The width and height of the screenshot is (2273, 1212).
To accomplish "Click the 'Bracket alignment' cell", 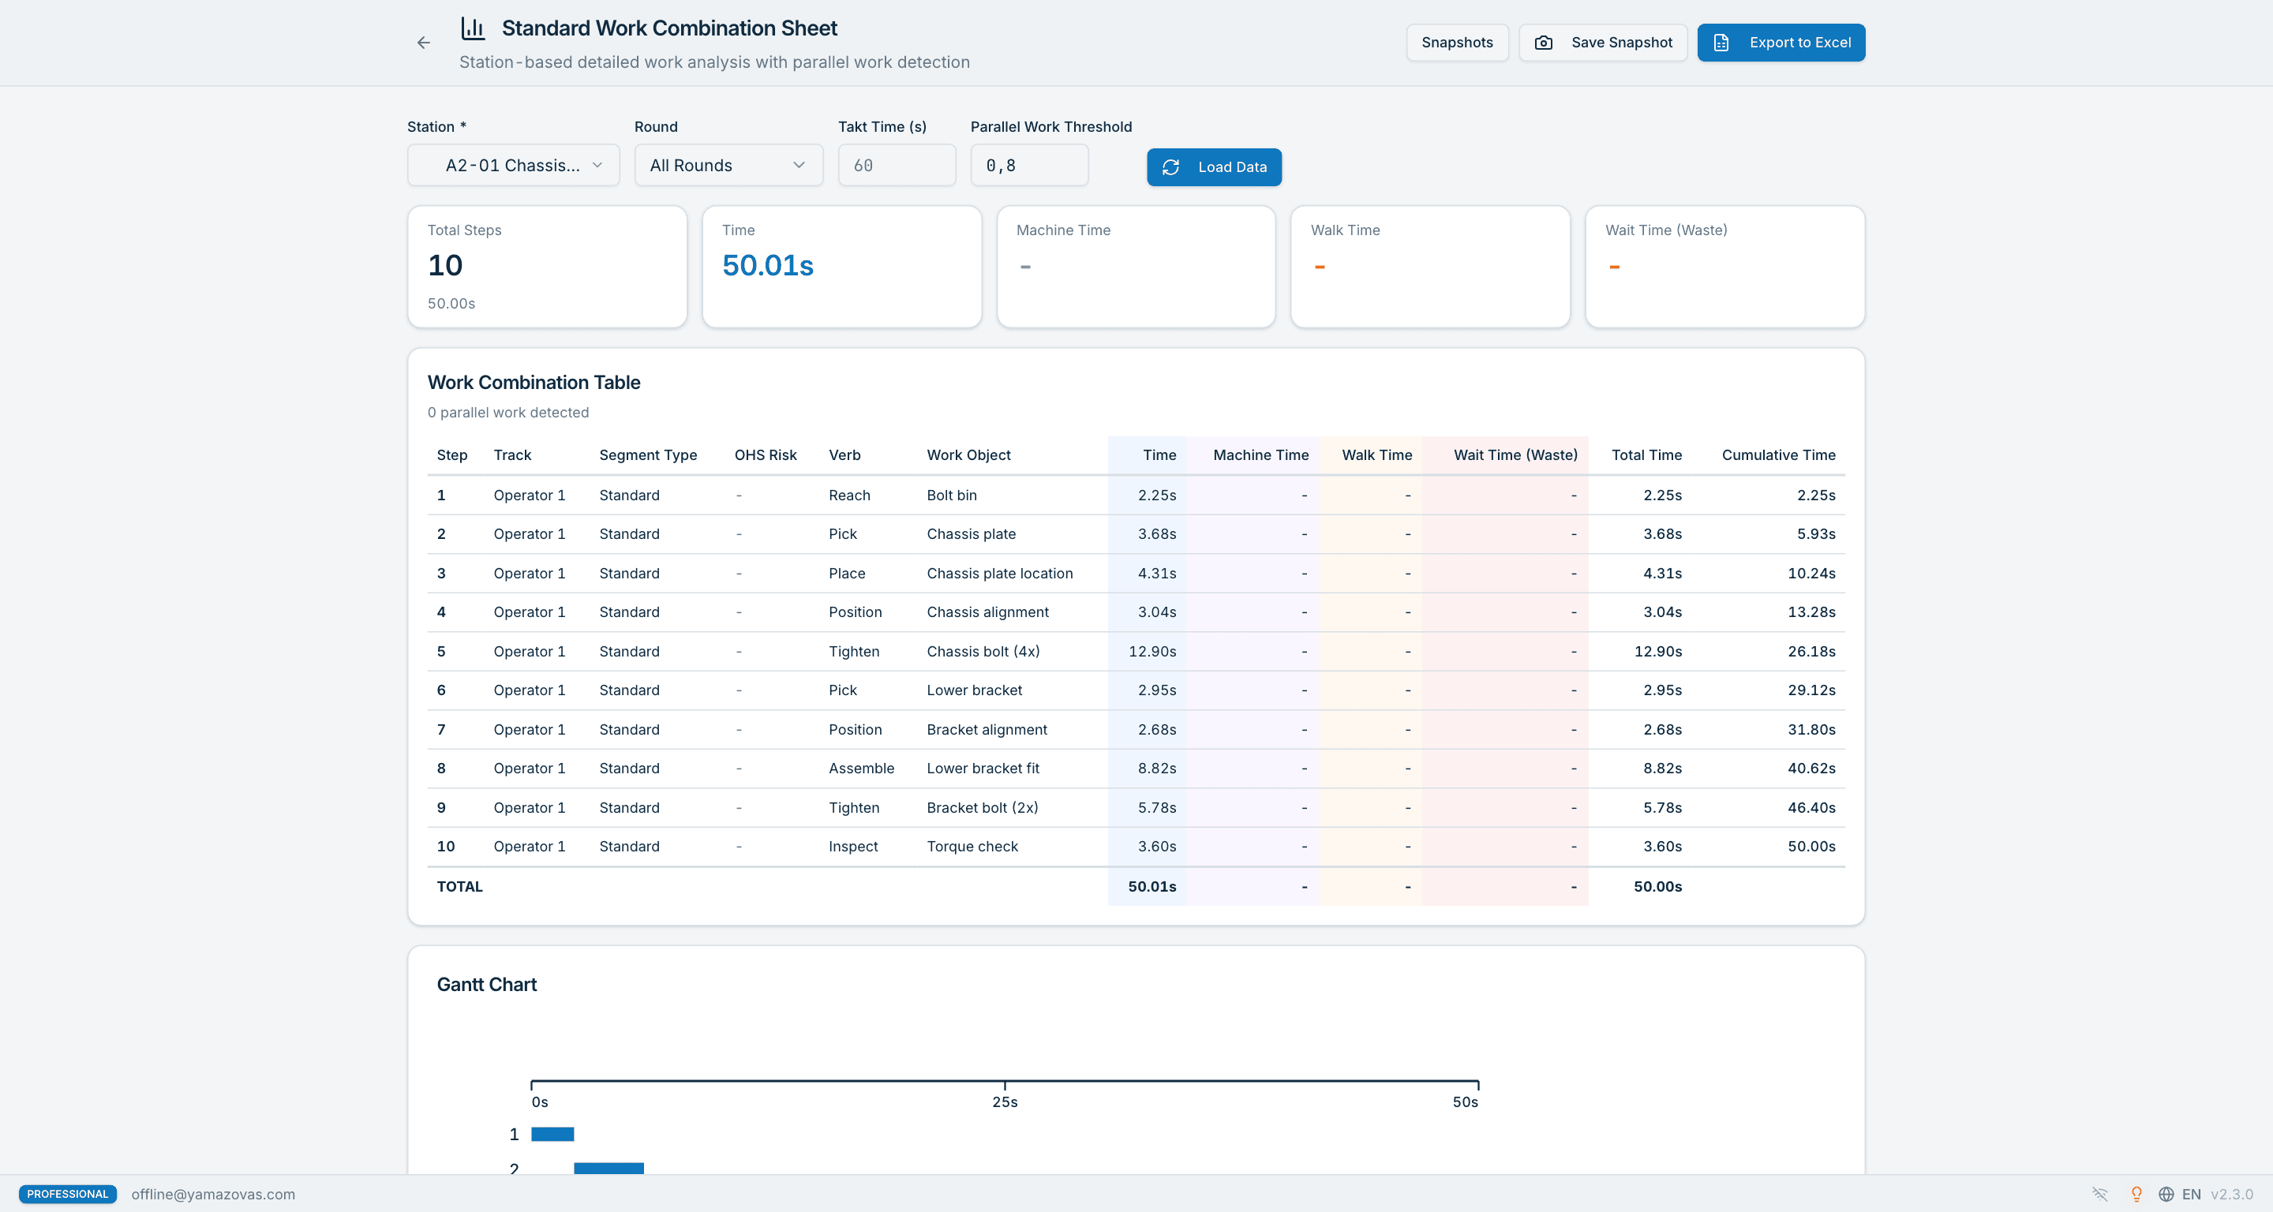I will click(x=987, y=730).
